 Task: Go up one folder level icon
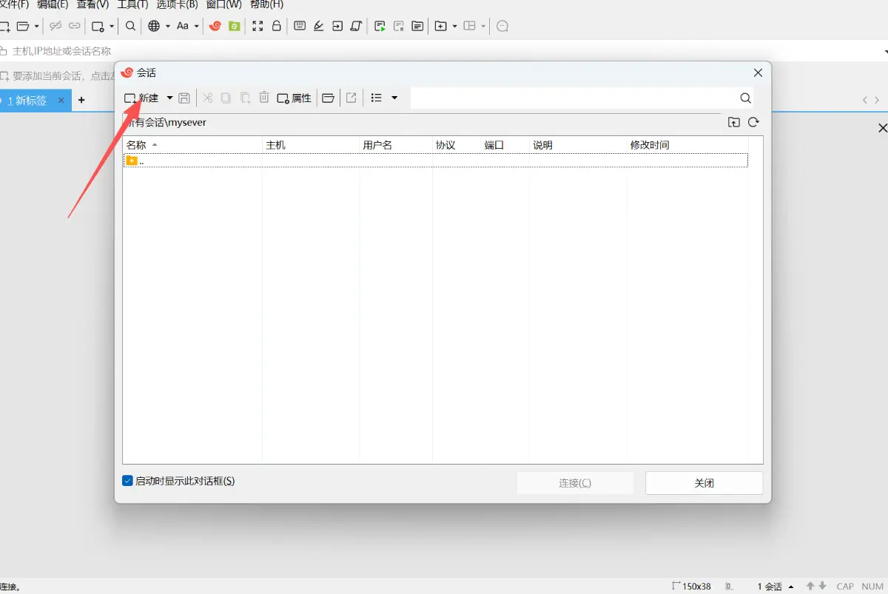[733, 123]
